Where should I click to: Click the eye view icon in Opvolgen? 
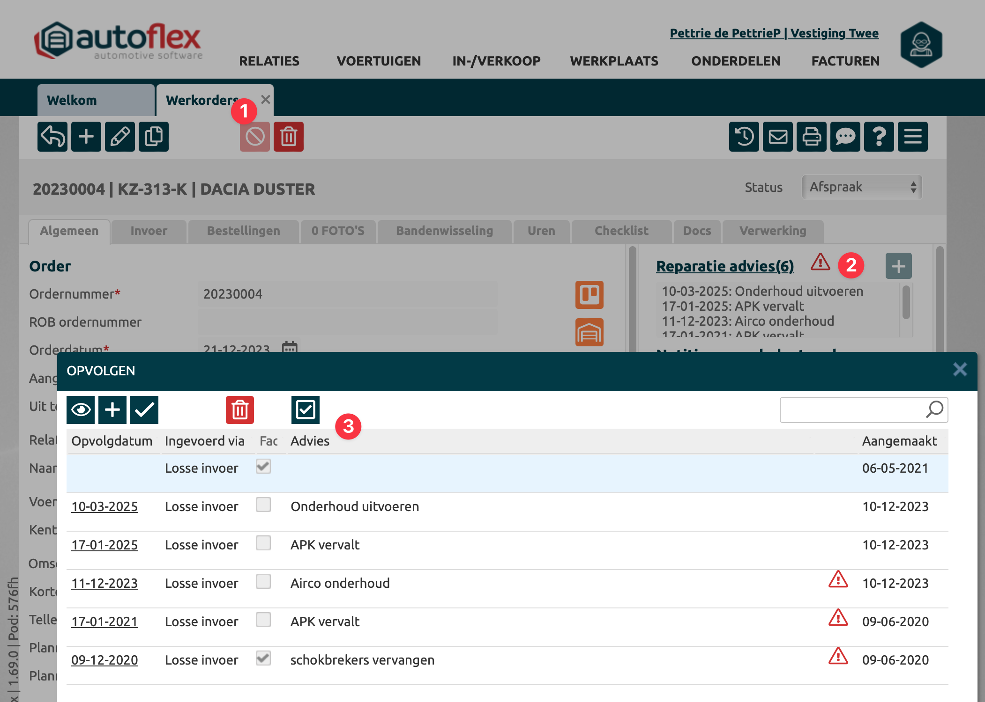81,410
